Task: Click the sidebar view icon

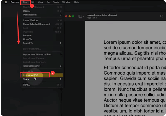Action: click(80, 16)
